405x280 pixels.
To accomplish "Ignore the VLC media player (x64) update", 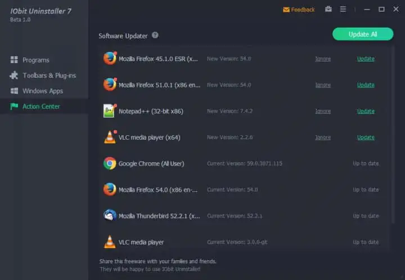I will tap(323, 137).
